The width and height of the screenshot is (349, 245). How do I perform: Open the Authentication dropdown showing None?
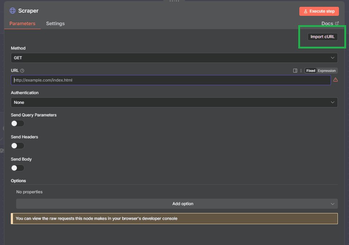pyautogui.click(x=174, y=102)
